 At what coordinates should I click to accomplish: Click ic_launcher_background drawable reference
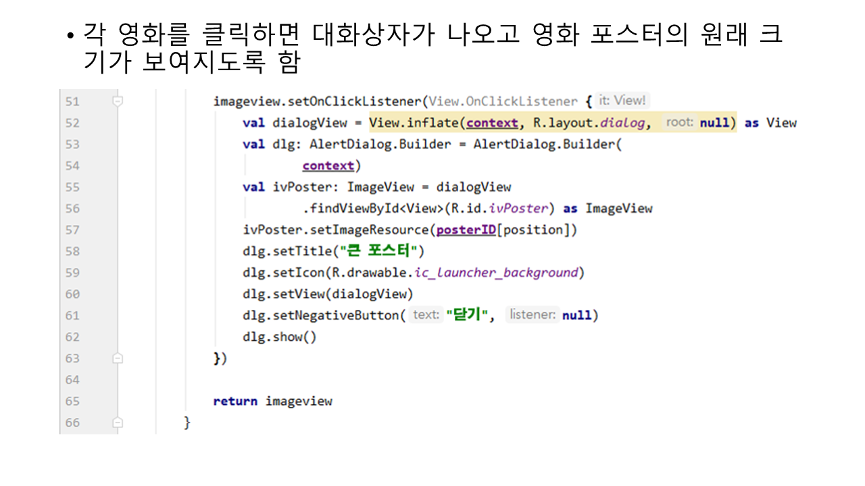497,273
